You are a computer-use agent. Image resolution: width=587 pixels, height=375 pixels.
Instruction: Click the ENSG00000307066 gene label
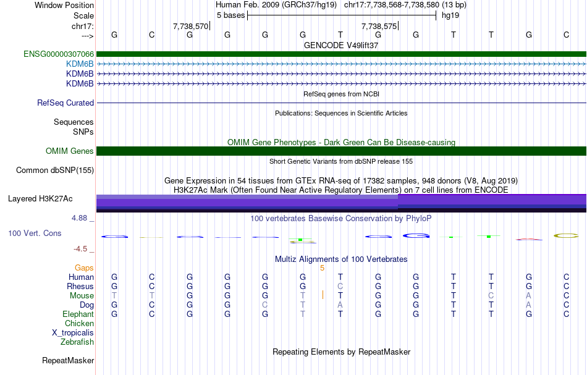point(59,54)
